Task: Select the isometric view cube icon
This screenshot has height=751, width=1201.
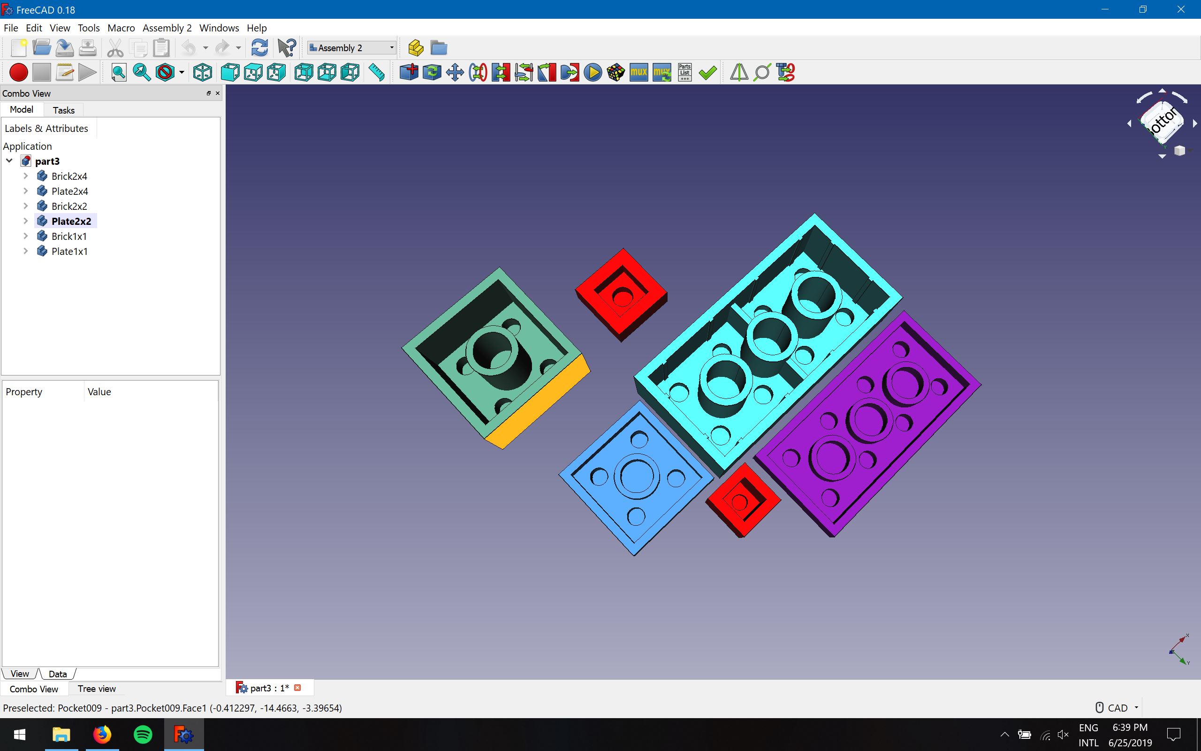Action: (x=203, y=72)
